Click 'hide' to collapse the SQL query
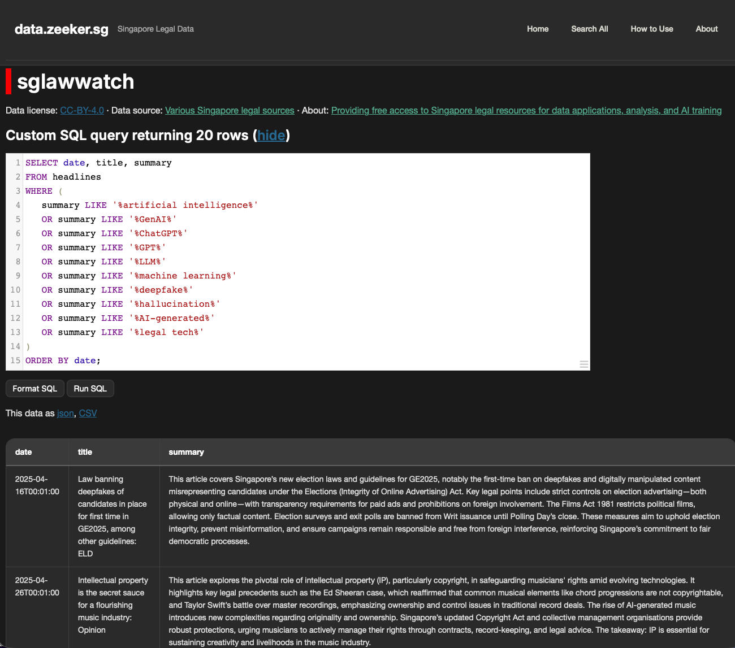 pyautogui.click(x=271, y=136)
